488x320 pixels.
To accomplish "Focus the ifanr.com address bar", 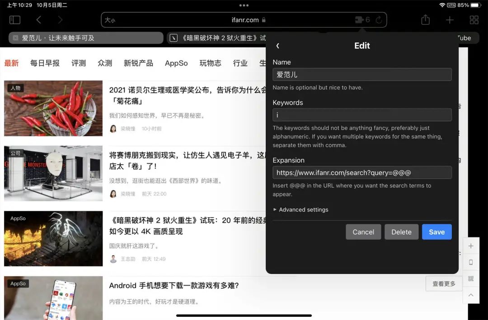I will point(244,20).
